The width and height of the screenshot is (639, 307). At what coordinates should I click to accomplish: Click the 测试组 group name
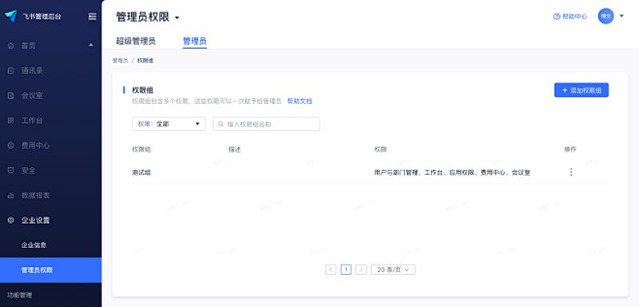click(141, 173)
